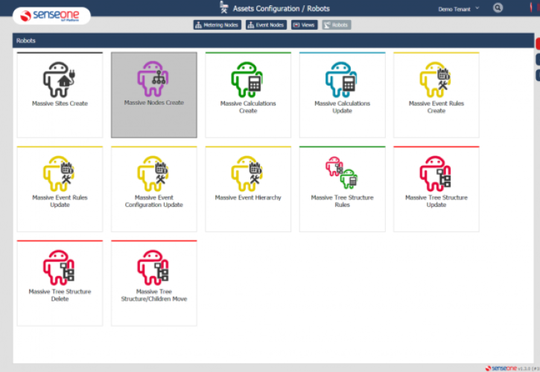Click the red side tab on right edge
Screen dimensions: 540x372
tap(537, 43)
